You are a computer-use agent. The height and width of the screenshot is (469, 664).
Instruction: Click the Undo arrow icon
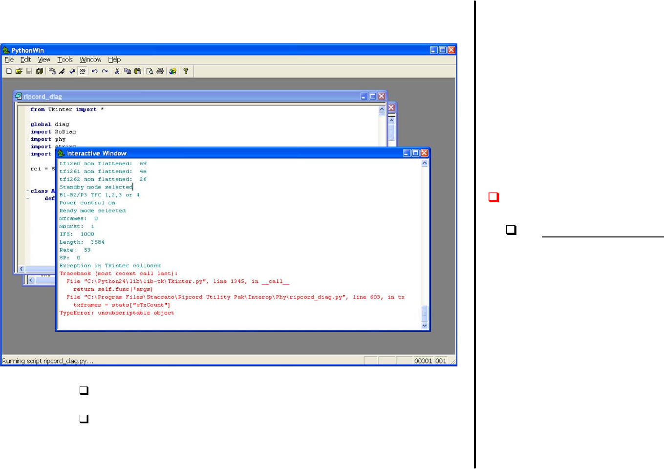click(95, 71)
